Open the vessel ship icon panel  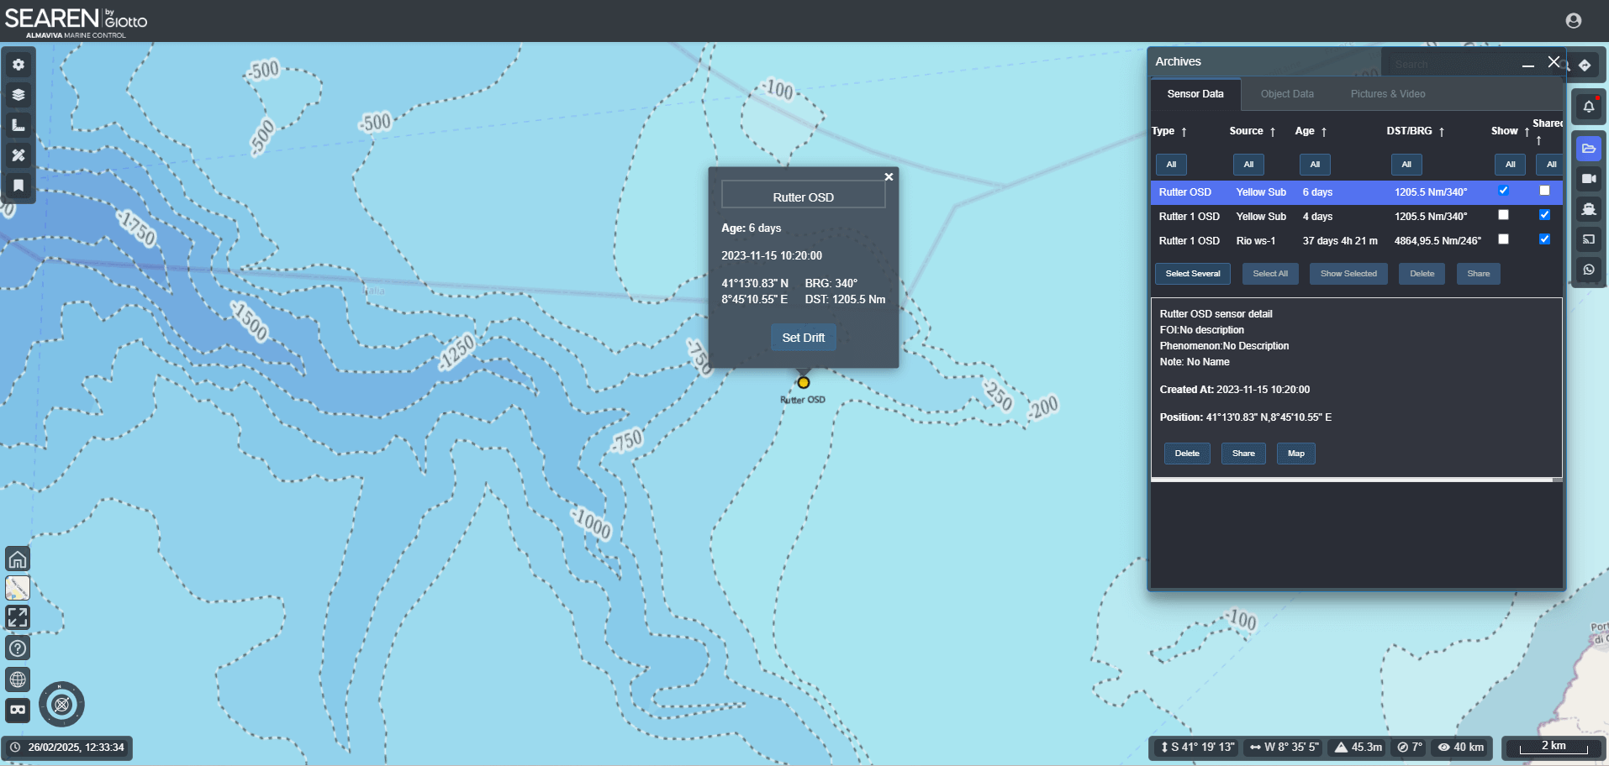[1588, 209]
